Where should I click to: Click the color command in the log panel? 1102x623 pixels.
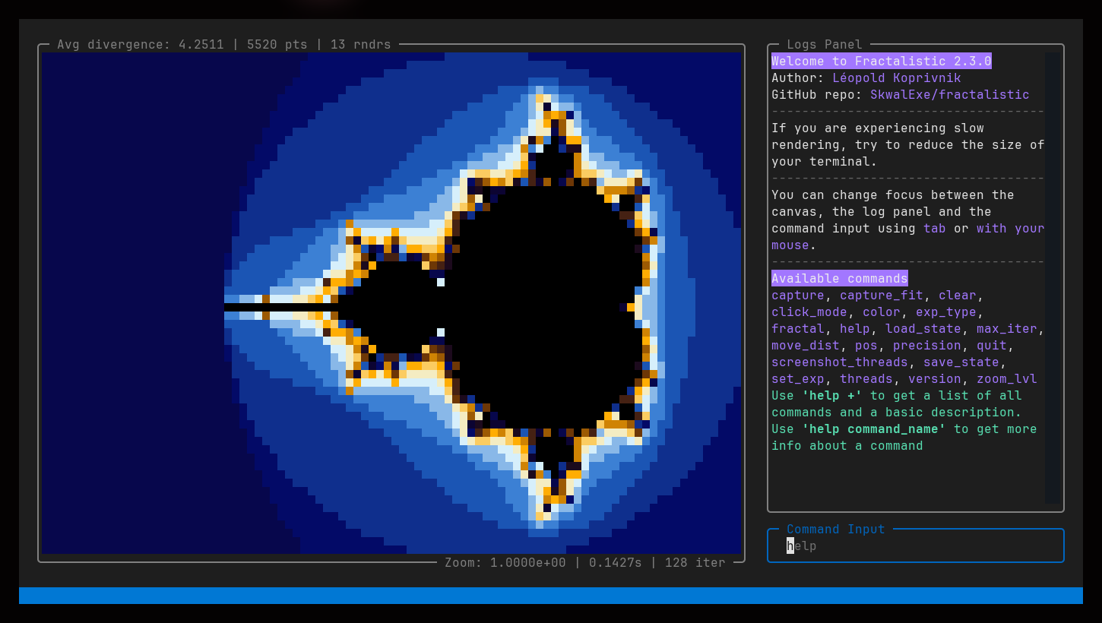[x=882, y=311]
